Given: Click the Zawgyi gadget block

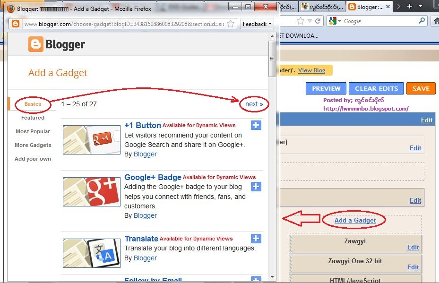Looking at the screenshot, I should (355, 244).
